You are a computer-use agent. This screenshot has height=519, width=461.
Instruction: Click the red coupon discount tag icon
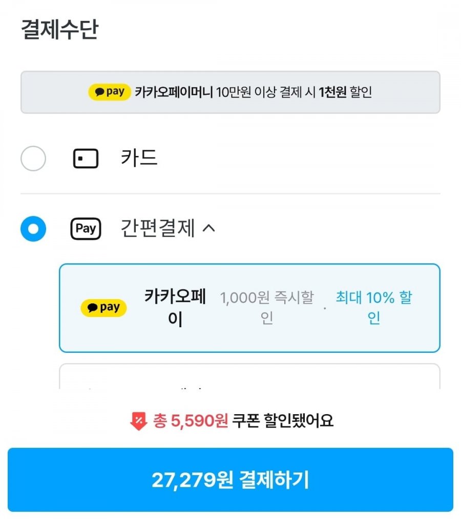tap(139, 421)
